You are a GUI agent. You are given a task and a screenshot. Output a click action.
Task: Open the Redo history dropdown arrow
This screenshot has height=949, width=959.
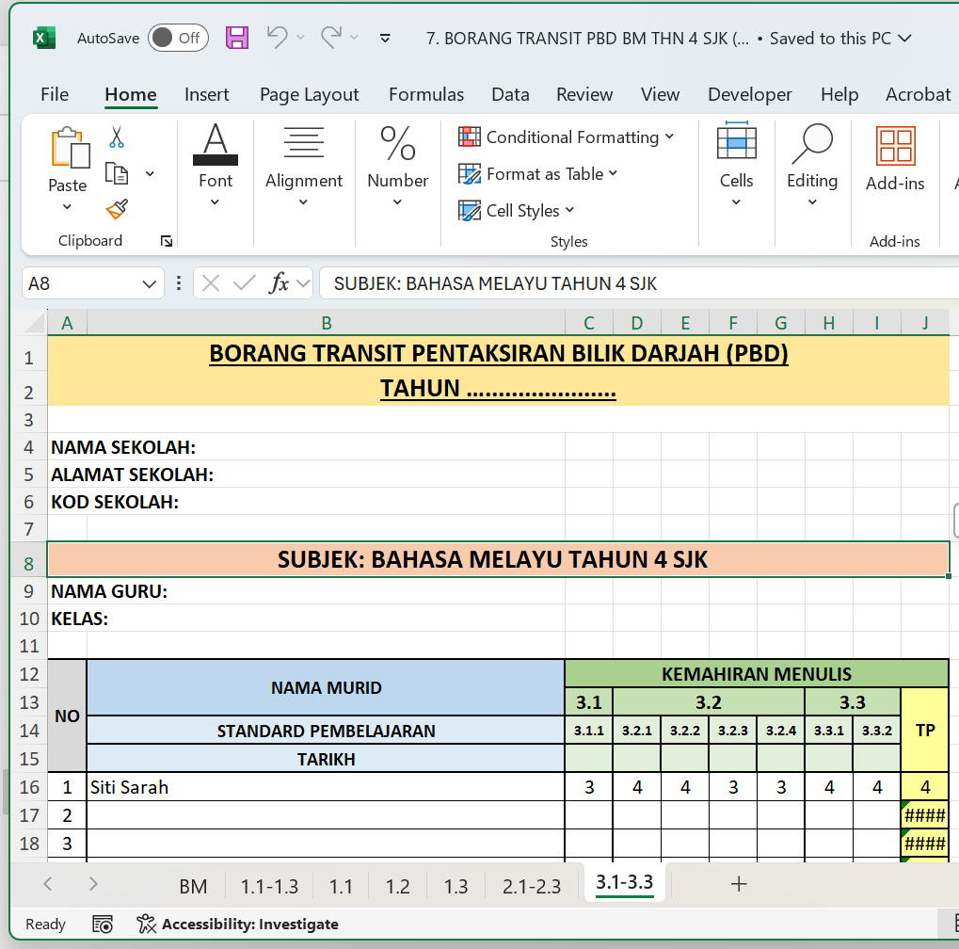click(x=354, y=38)
